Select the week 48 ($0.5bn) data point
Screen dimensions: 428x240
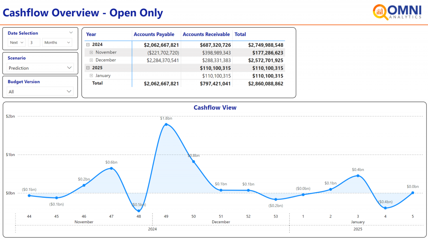(x=139, y=211)
